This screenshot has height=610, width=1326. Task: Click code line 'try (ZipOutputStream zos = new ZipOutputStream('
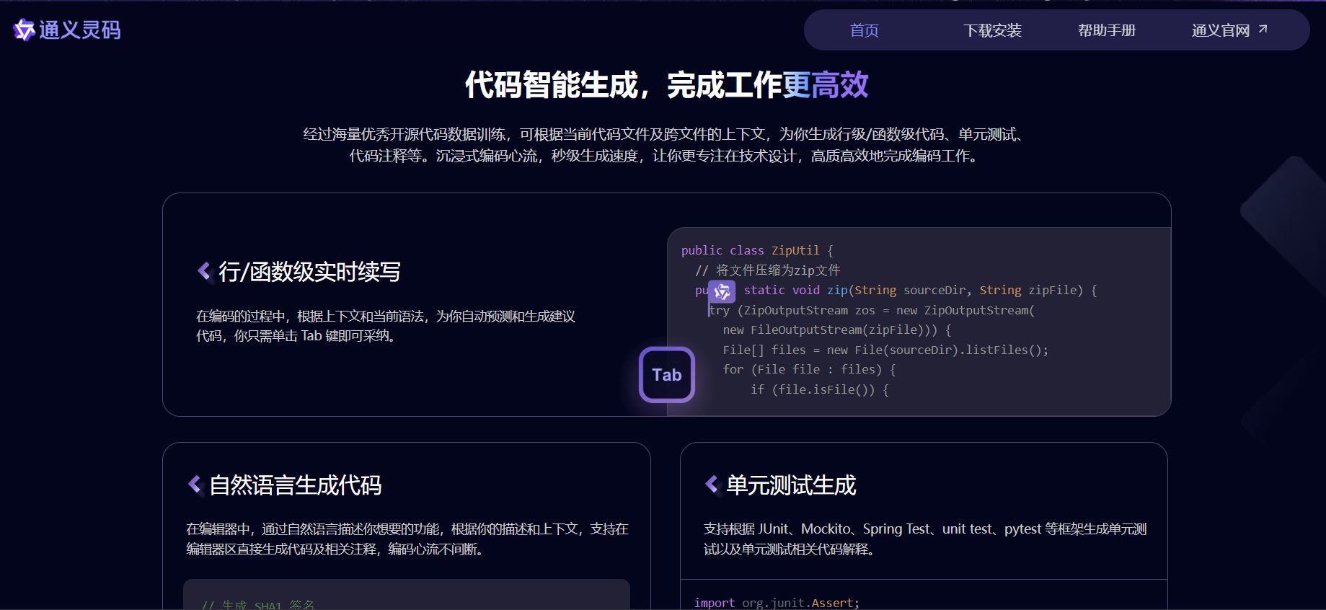tap(872, 310)
